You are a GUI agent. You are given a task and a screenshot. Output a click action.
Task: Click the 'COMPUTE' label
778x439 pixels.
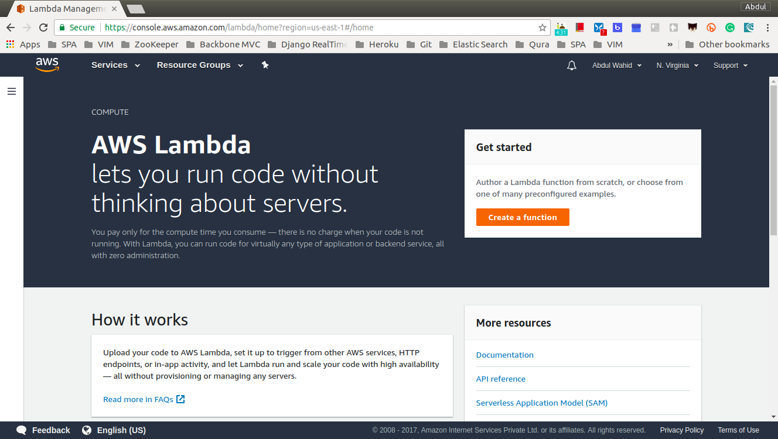tap(110, 112)
